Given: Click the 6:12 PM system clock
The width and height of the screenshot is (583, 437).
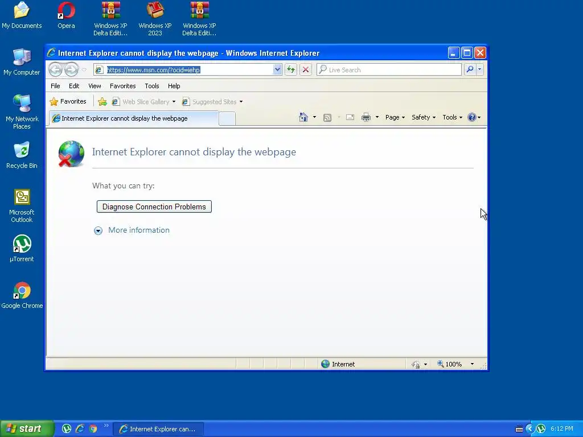Looking at the screenshot, I should 562,429.
